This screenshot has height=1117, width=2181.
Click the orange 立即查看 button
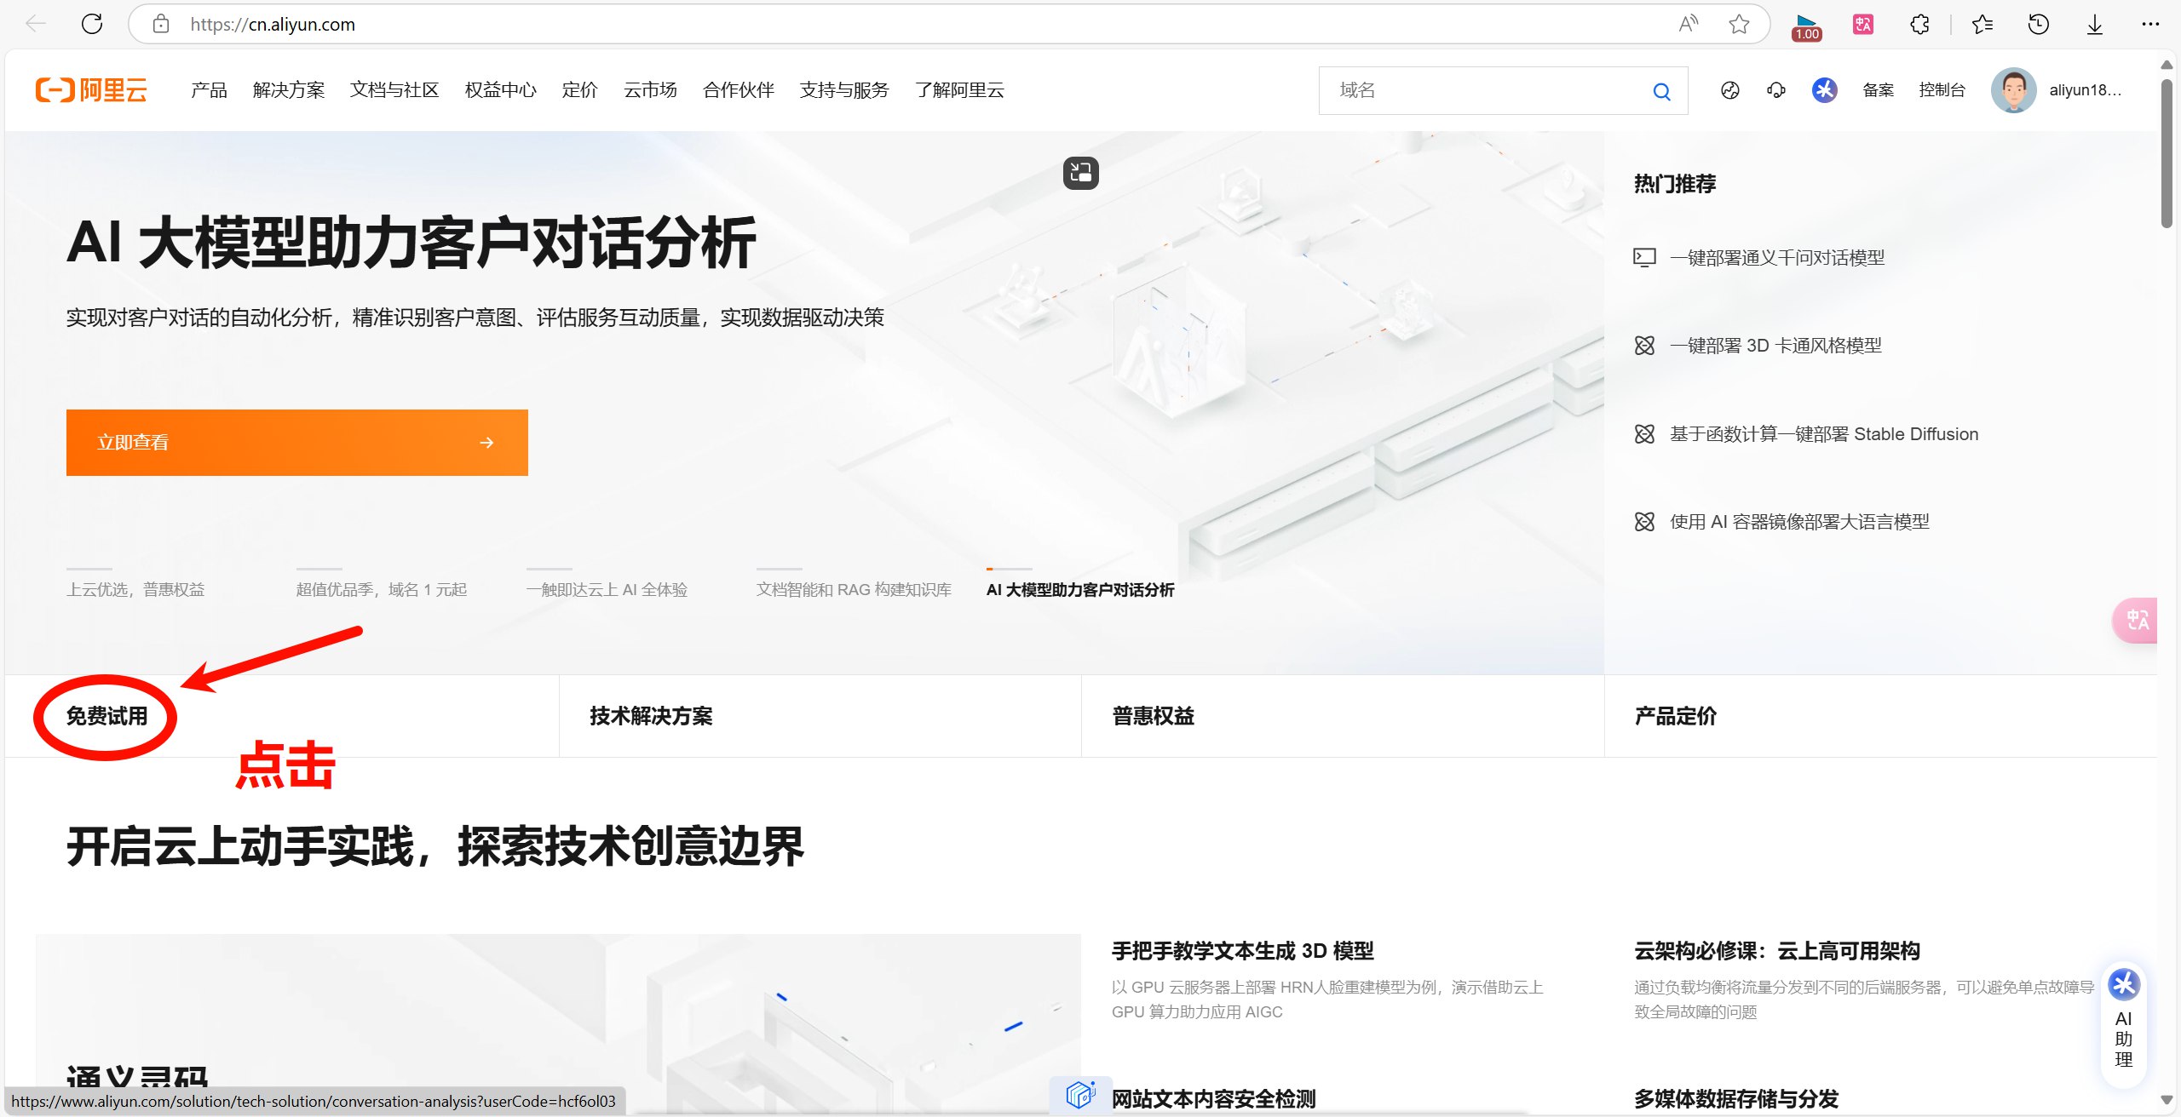296,443
